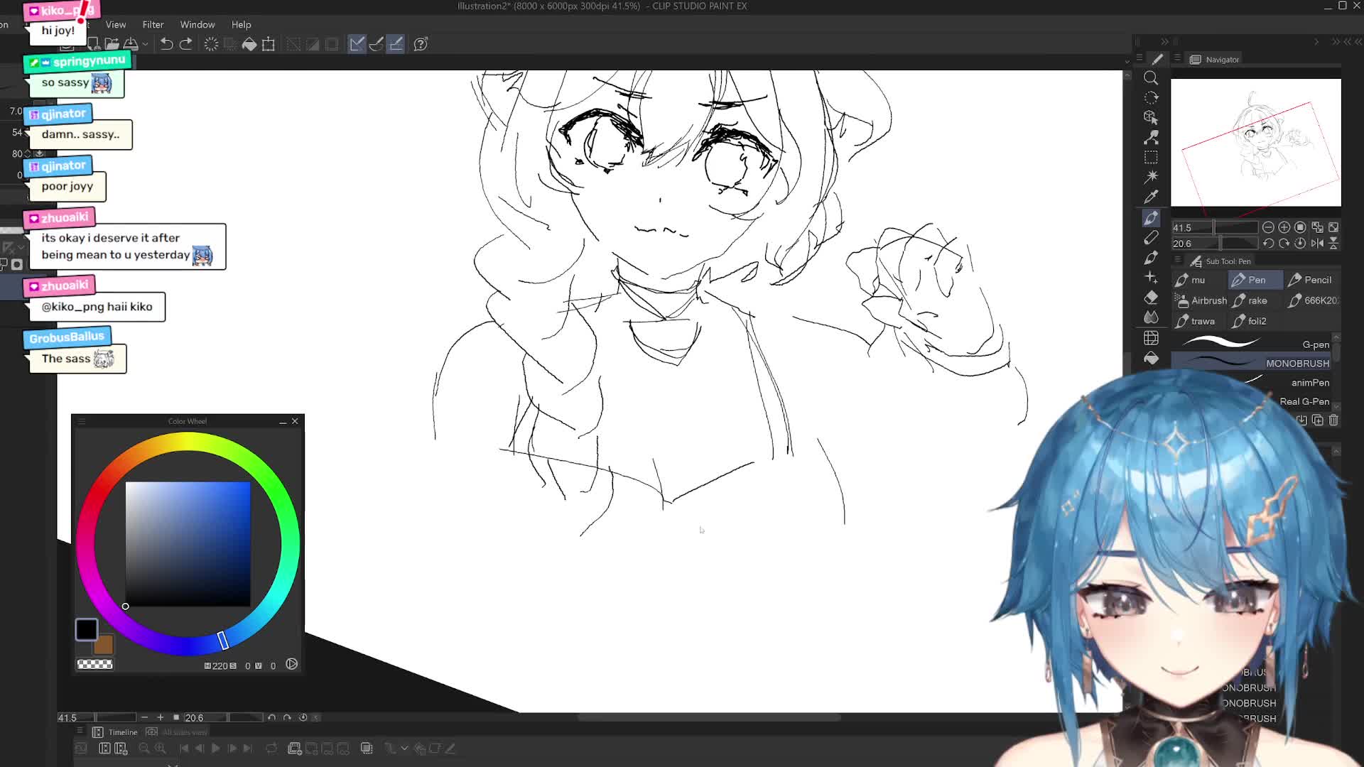Screen dimensions: 1364x767
Task: Pick the brown sub color swatch
Action: pyautogui.click(x=104, y=645)
